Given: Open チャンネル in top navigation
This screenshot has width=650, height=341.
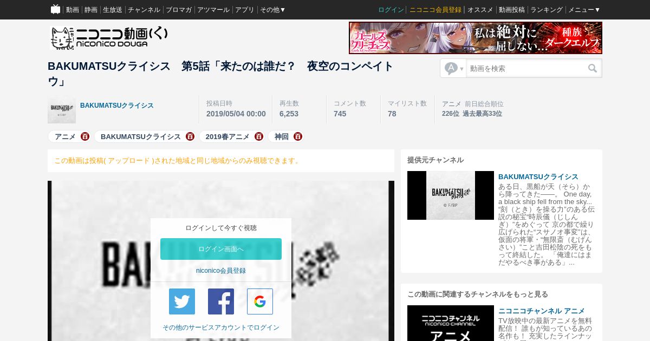Looking at the screenshot, I should 144,10.
